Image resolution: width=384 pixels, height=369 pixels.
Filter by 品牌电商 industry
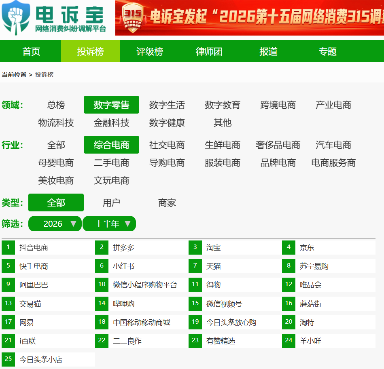278,163
